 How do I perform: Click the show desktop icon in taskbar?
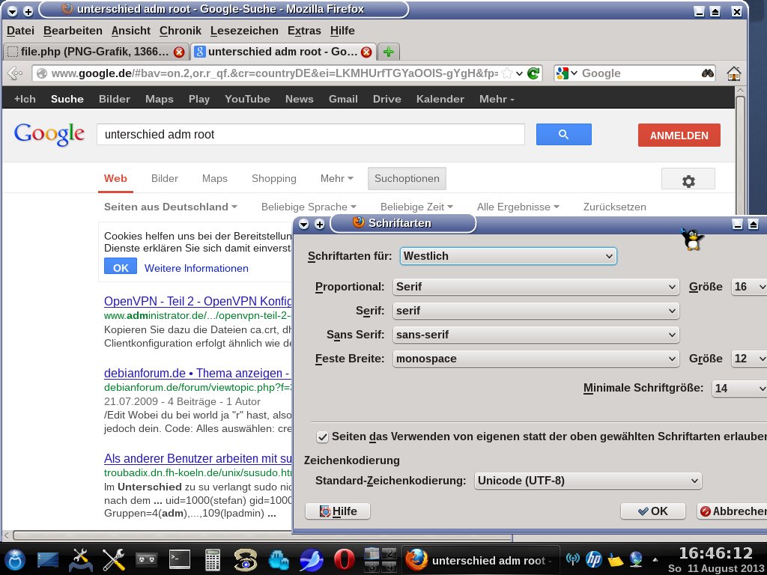click(47, 560)
